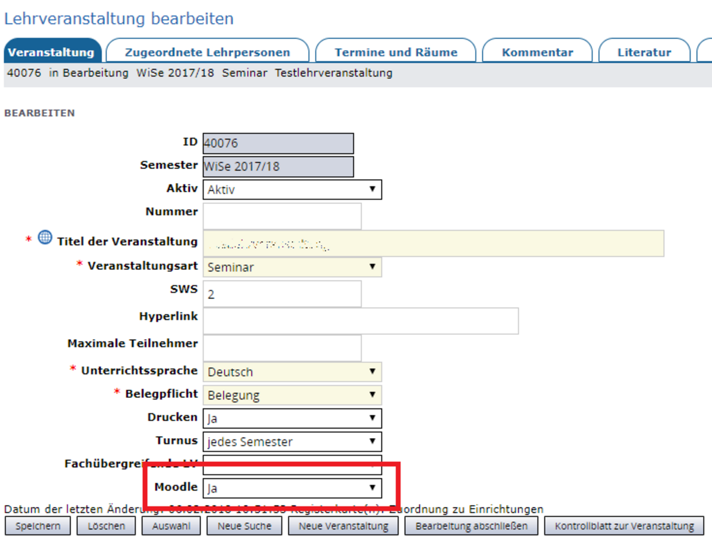Open the Drucken dropdown

point(292,418)
